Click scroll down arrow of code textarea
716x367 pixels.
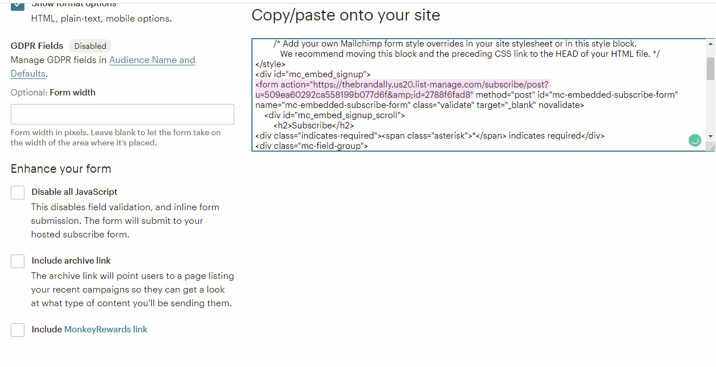click(x=710, y=136)
